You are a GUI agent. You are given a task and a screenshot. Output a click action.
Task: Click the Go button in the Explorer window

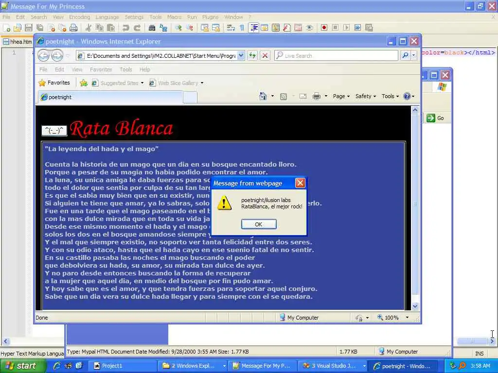point(435,118)
